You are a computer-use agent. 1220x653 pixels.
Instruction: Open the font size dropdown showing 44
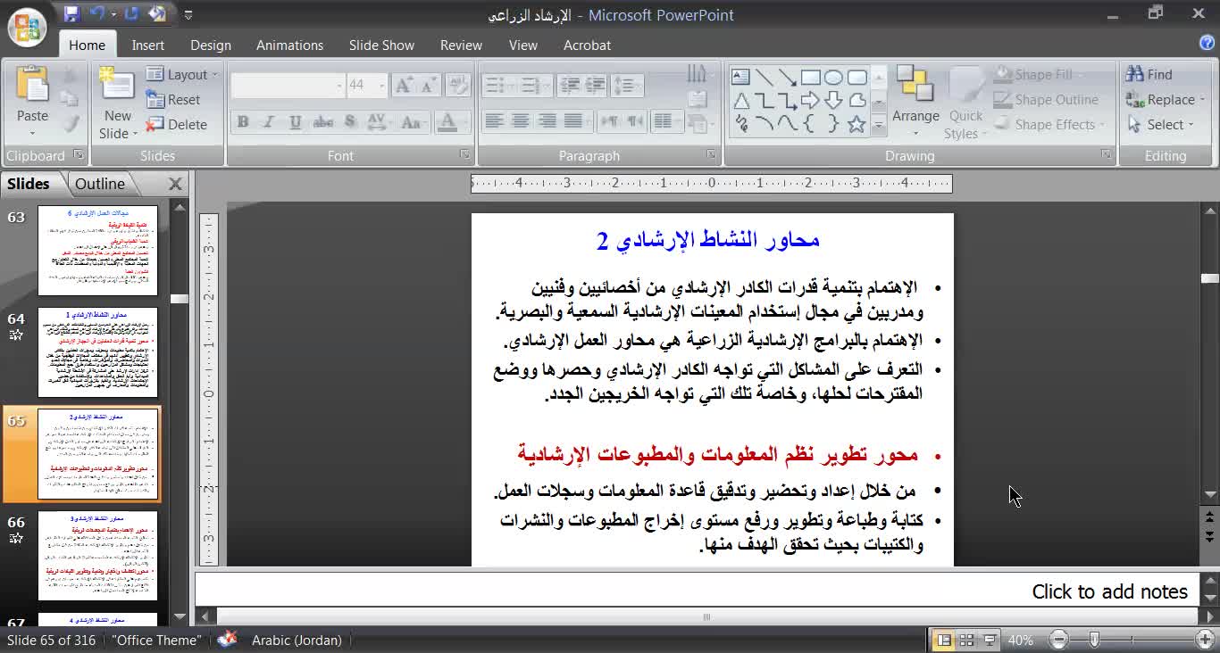[382, 85]
